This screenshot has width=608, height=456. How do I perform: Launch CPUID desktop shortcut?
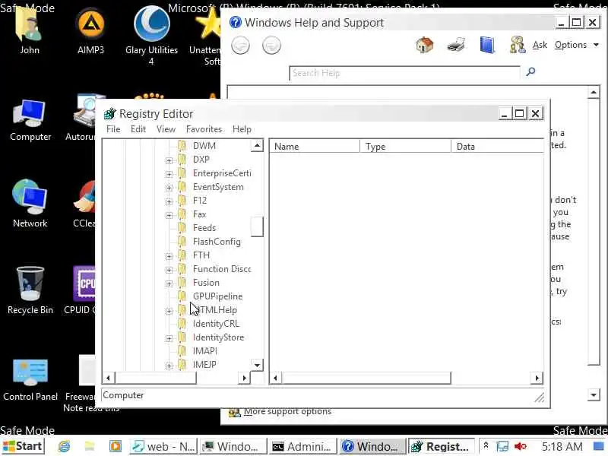click(x=83, y=289)
